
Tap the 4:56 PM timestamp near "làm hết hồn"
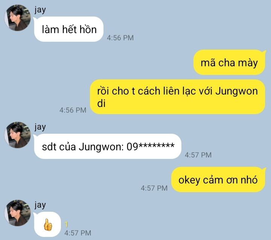[x=120, y=38]
